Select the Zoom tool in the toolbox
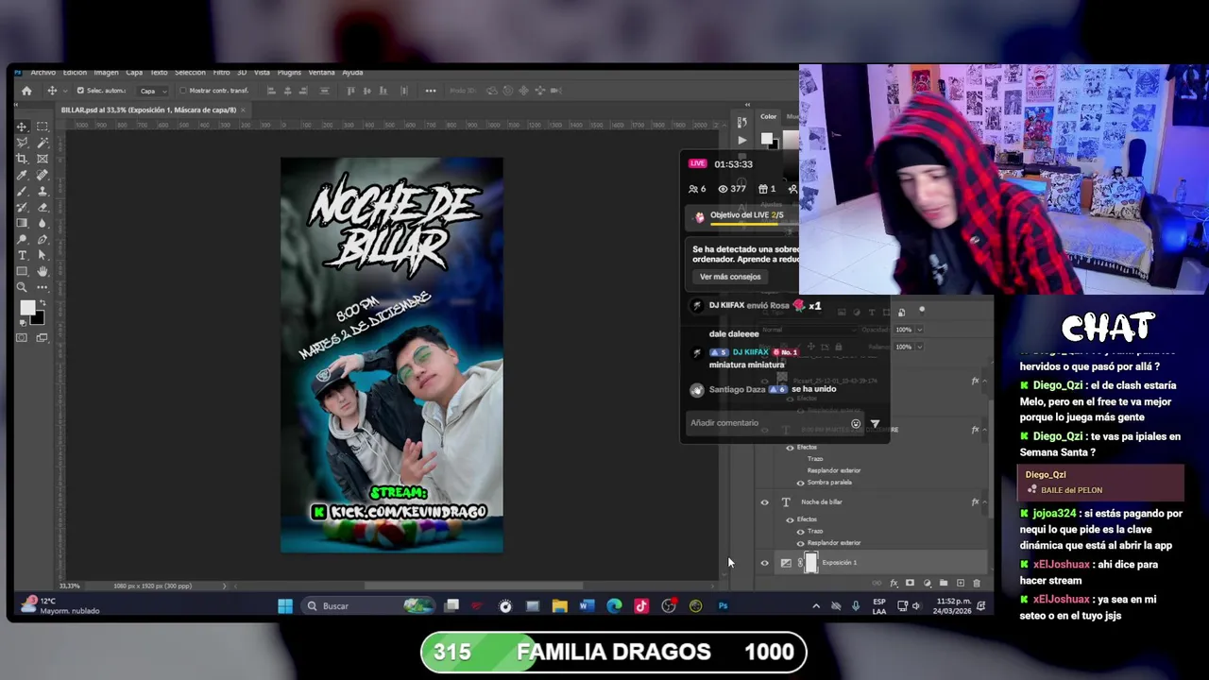This screenshot has width=1209, height=680. coord(22,287)
